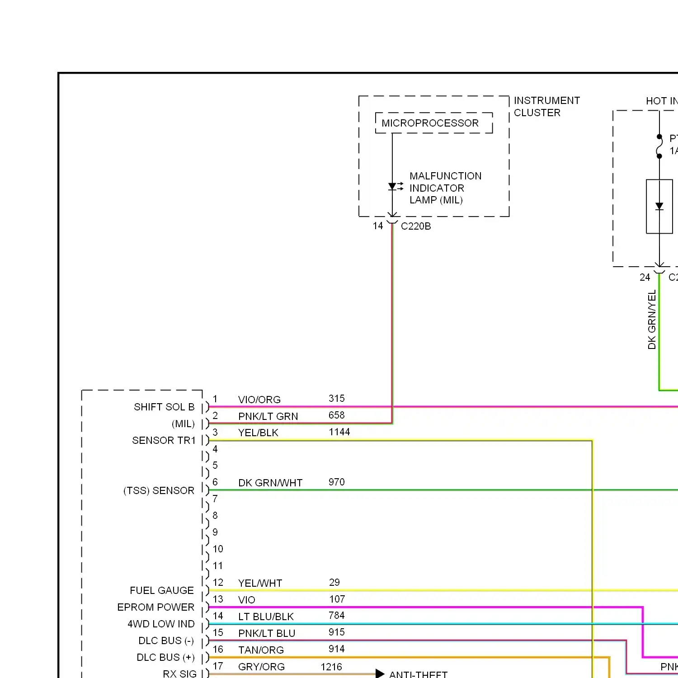This screenshot has width=678, height=678.
Task: Select the PNK/LT BLU wire label
Action: (x=267, y=633)
